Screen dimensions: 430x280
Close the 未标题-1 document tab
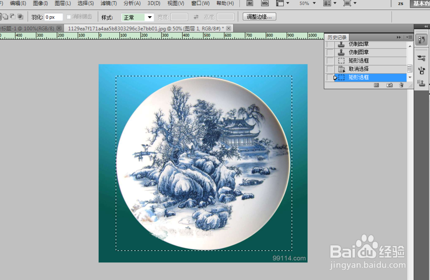pyautogui.click(x=59, y=28)
